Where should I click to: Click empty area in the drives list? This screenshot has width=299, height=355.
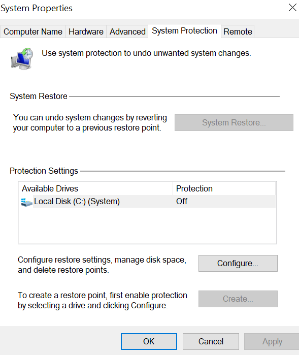point(147,225)
